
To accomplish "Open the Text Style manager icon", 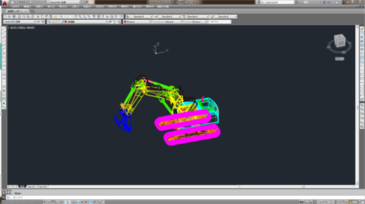I will point(128,16).
